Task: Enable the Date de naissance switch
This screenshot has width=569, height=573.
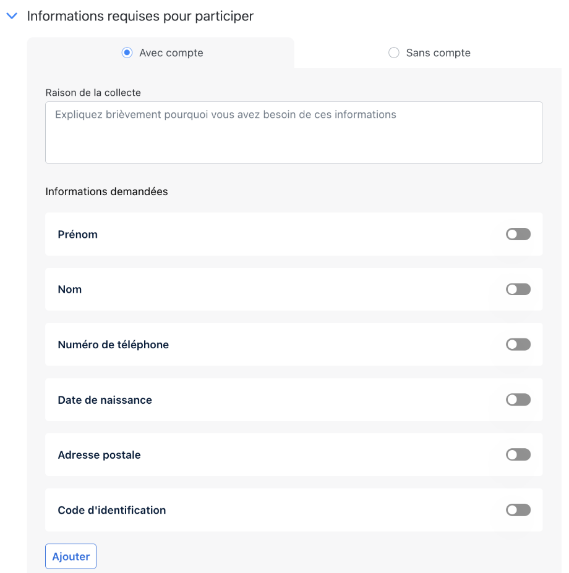Action: pos(518,399)
